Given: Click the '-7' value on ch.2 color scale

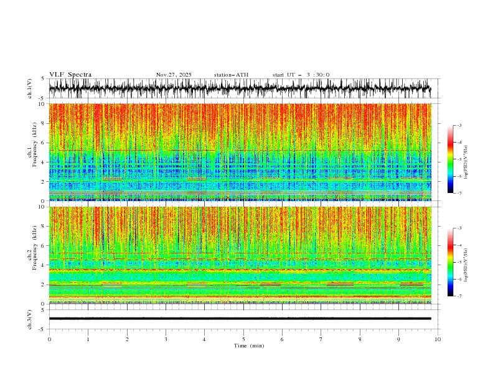Looking at the screenshot, I should point(459,296).
